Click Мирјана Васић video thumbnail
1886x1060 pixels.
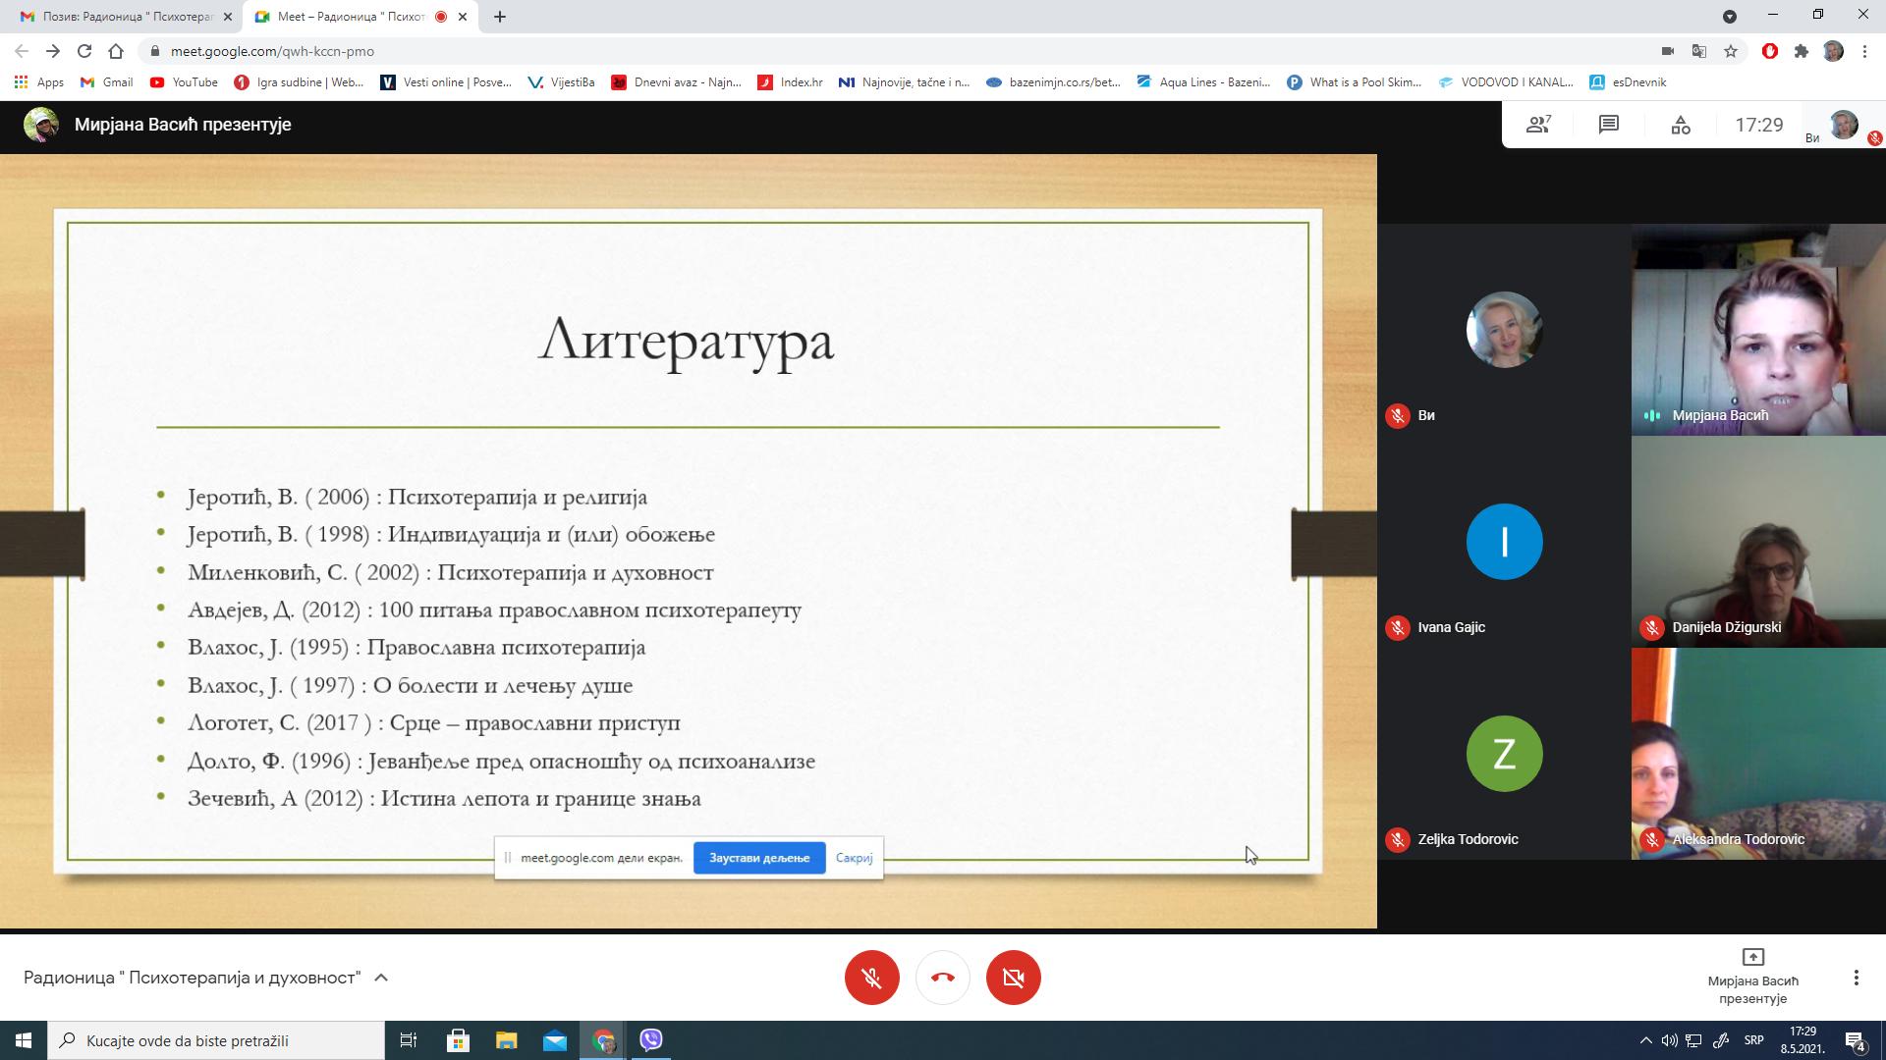tap(1758, 329)
